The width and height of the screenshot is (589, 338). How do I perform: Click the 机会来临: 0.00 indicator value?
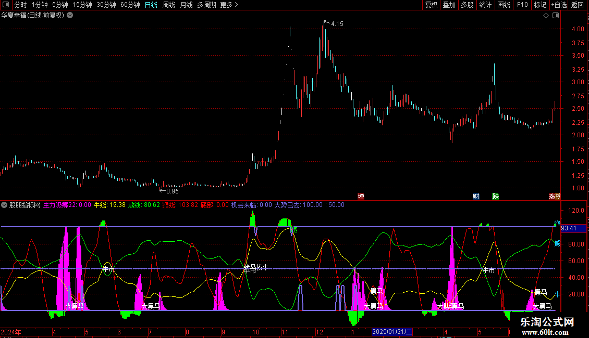pos(251,205)
